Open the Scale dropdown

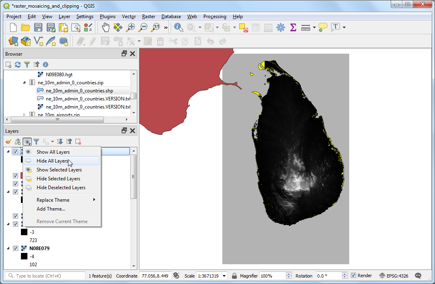[x=224, y=276]
